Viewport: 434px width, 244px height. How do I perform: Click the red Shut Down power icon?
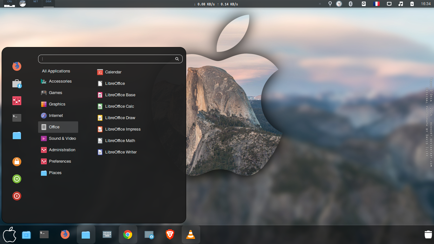pyautogui.click(x=17, y=196)
